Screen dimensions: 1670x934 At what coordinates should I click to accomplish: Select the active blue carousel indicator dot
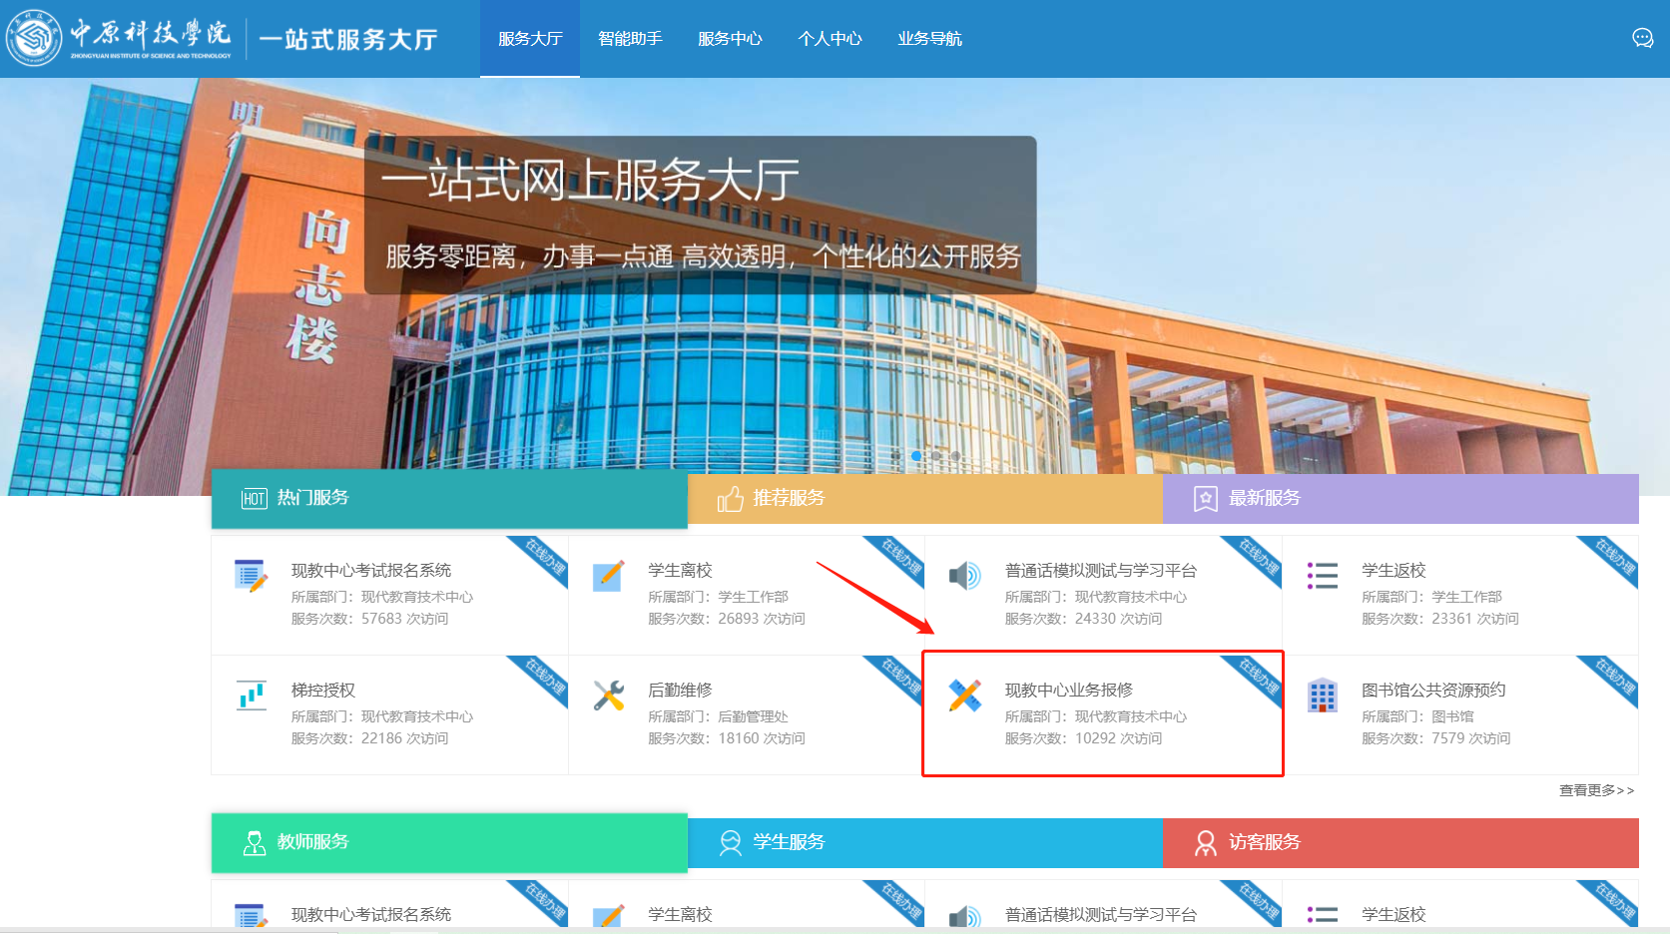(916, 456)
